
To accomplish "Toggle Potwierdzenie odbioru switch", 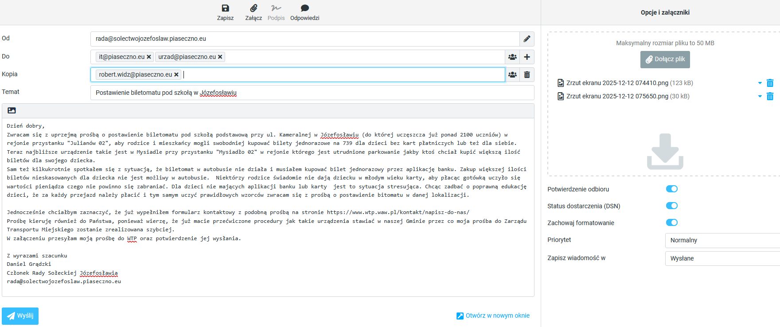I will click(671, 189).
